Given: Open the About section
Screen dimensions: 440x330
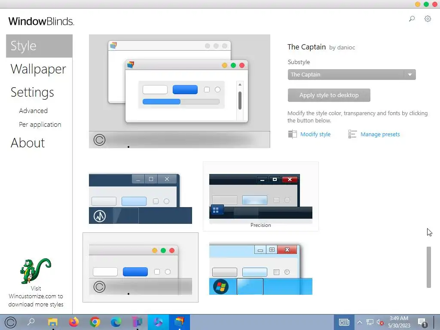Looking at the screenshot, I should 27,143.
